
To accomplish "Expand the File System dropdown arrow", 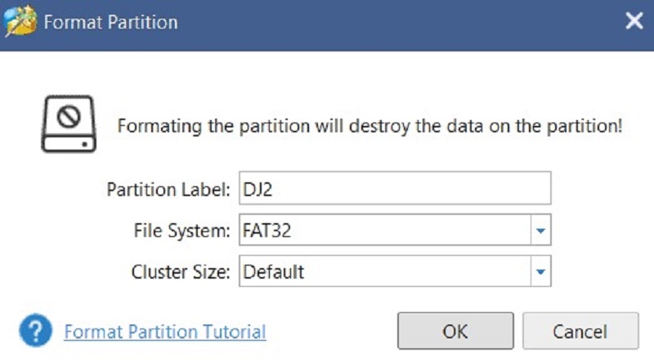I will pos(540,231).
